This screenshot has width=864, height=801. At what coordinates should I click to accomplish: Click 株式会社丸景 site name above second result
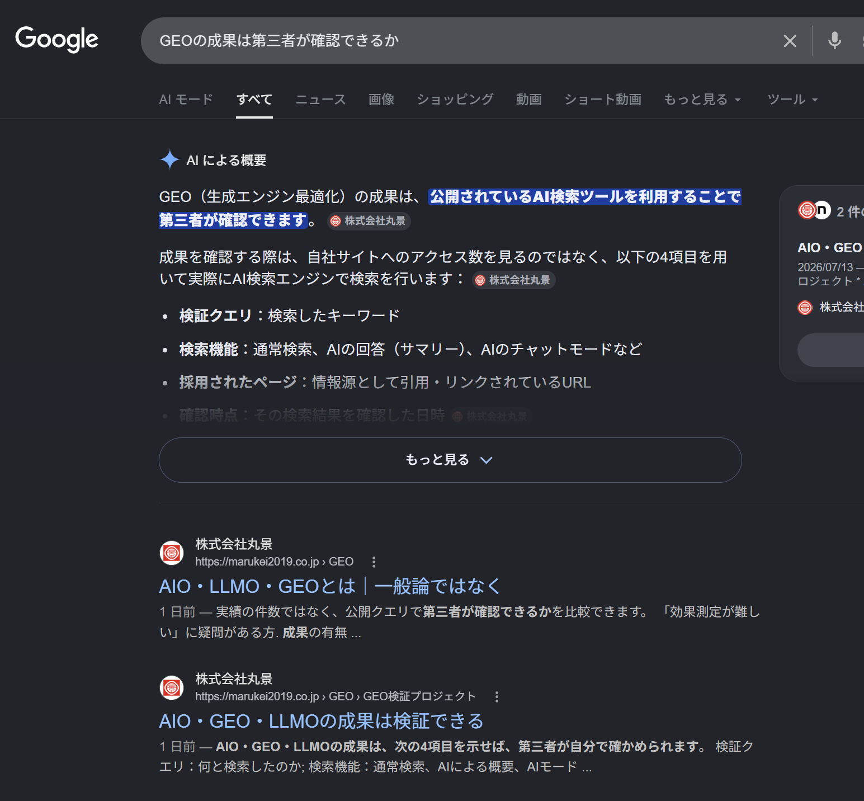tap(234, 679)
